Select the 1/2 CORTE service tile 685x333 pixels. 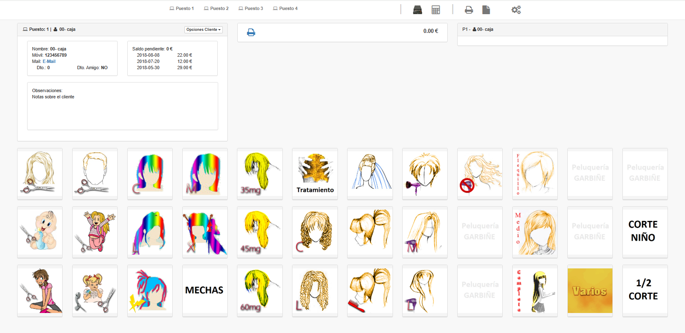[x=645, y=290]
